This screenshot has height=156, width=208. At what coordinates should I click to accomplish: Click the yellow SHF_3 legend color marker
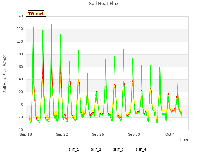click(x=108, y=150)
